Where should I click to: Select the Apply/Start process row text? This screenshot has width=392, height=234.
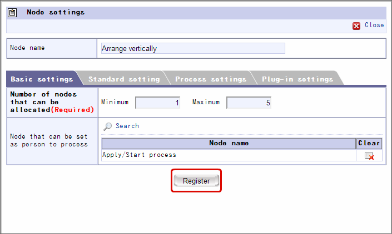point(139,155)
